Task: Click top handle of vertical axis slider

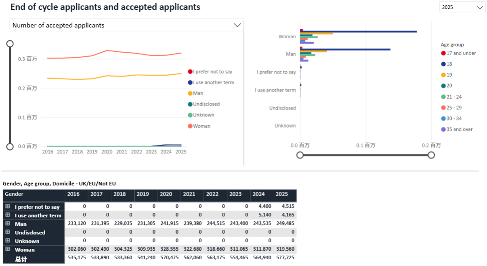Action: point(10,44)
